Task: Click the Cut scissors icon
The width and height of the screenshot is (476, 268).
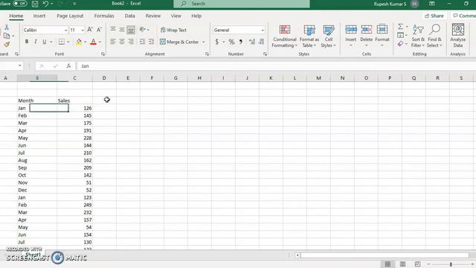Action: tap(7, 28)
